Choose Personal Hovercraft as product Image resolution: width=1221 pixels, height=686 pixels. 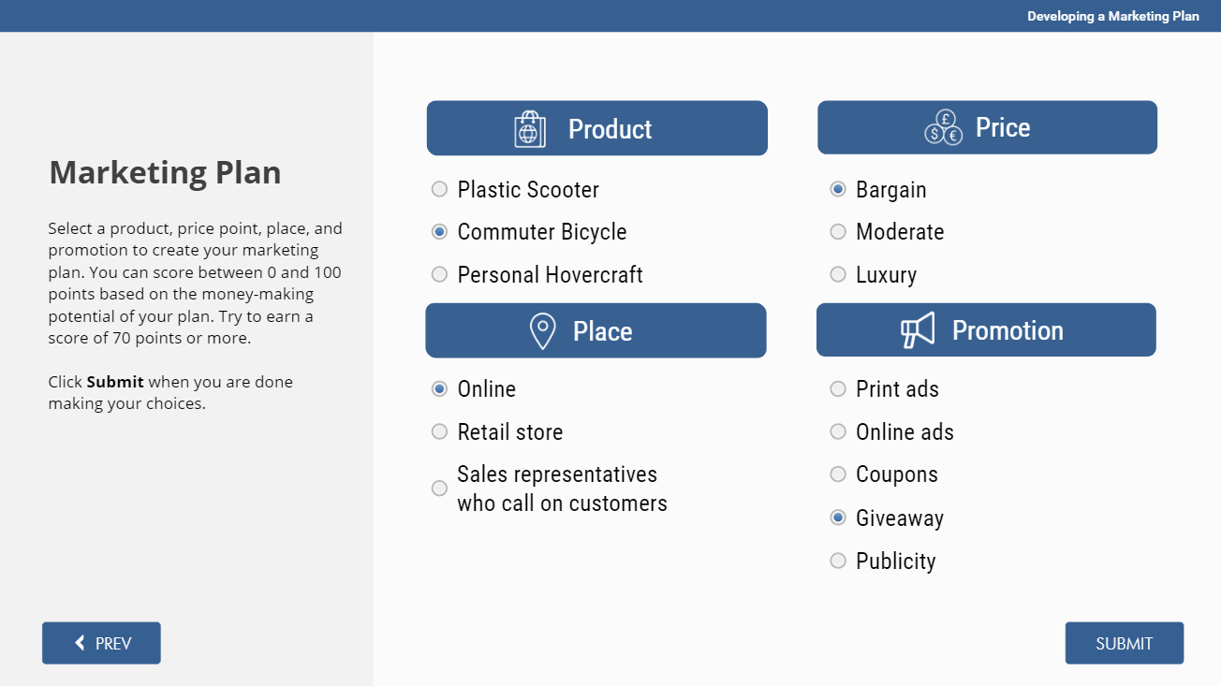click(439, 275)
